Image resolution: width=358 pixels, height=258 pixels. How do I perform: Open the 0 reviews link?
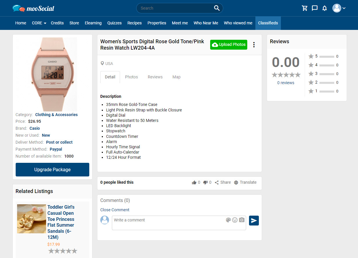click(286, 83)
